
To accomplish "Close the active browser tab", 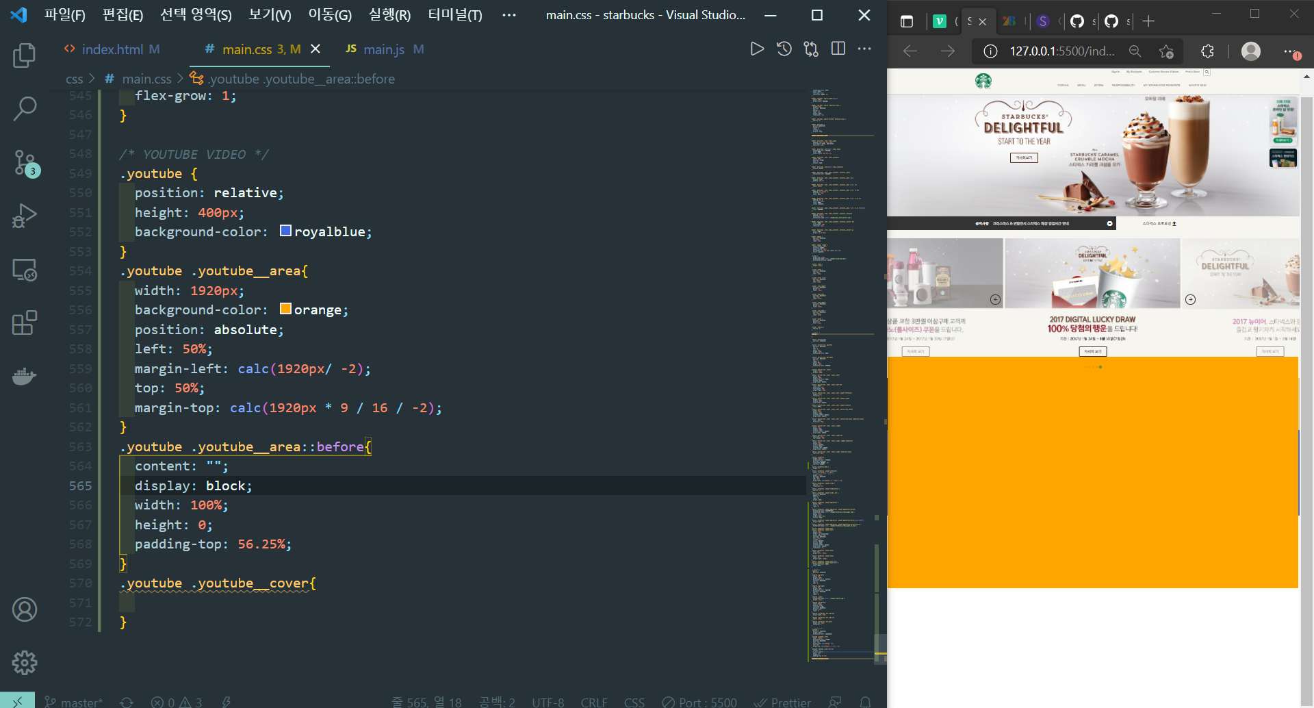I will [x=983, y=21].
